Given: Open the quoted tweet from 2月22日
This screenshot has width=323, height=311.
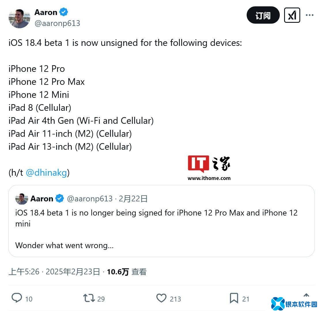Looking at the screenshot, I should point(161,221).
